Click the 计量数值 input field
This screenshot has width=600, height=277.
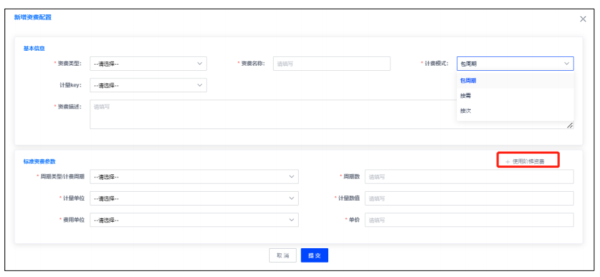point(469,198)
